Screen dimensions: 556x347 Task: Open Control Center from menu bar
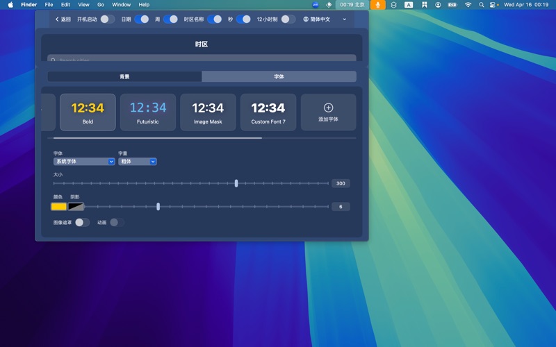point(494,5)
